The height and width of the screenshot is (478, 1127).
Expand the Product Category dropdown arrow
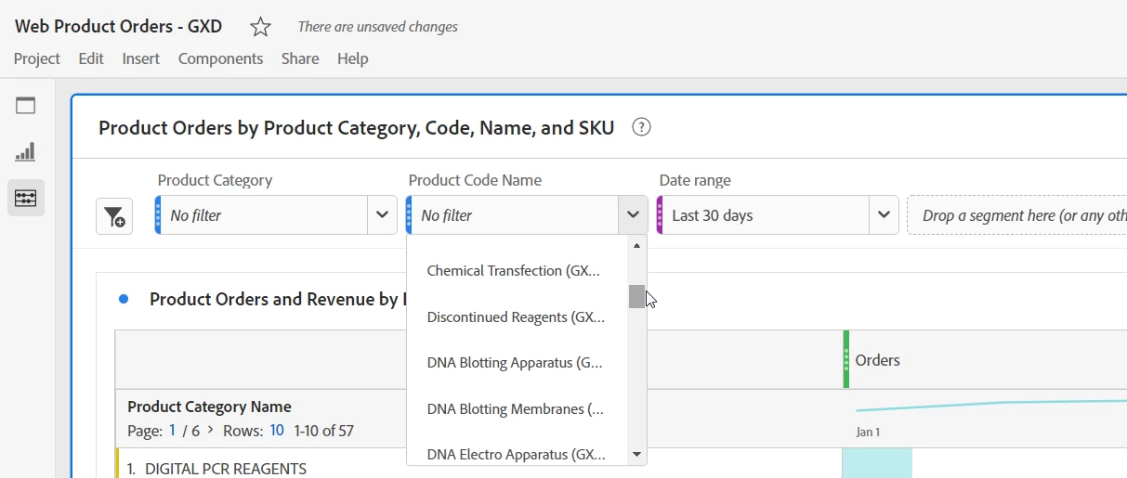click(x=382, y=215)
